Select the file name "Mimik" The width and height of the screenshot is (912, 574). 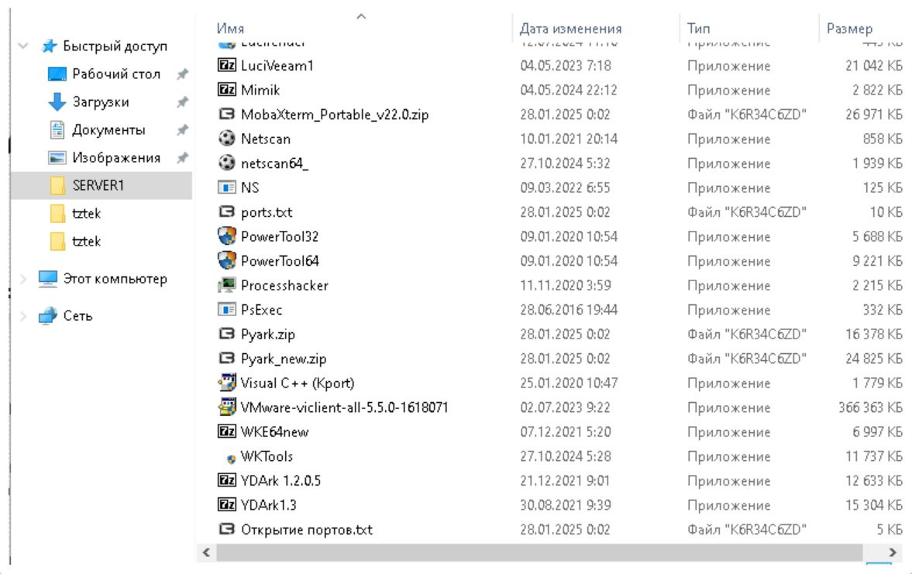pyautogui.click(x=260, y=90)
